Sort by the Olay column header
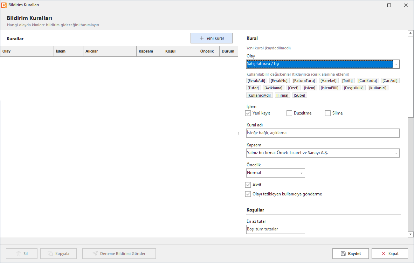Viewport: 414px width, 263px height. [x=27, y=51]
